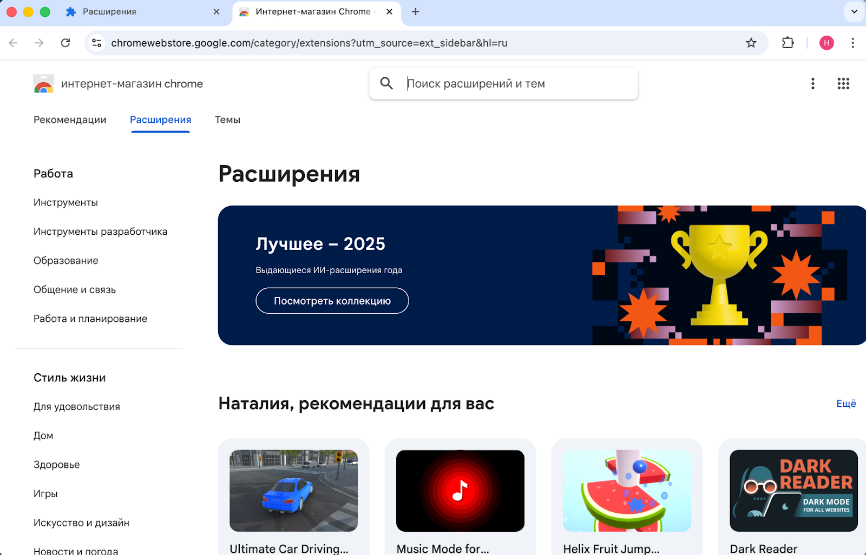The image size is (866, 555).
Task: Click the Chrome Web Store logo
Action: click(43, 84)
